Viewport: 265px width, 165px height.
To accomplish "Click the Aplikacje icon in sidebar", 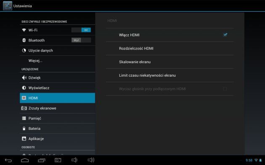I will pyautogui.click(x=24, y=139).
